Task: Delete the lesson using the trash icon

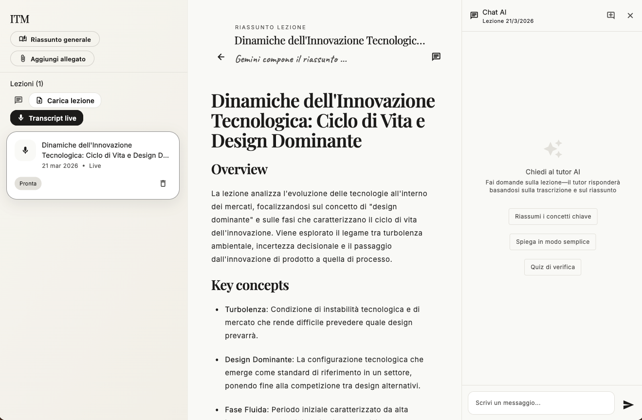Action: 163,183
